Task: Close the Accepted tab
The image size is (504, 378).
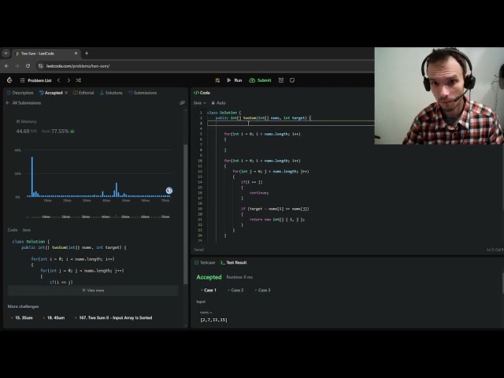Action: coord(66,93)
